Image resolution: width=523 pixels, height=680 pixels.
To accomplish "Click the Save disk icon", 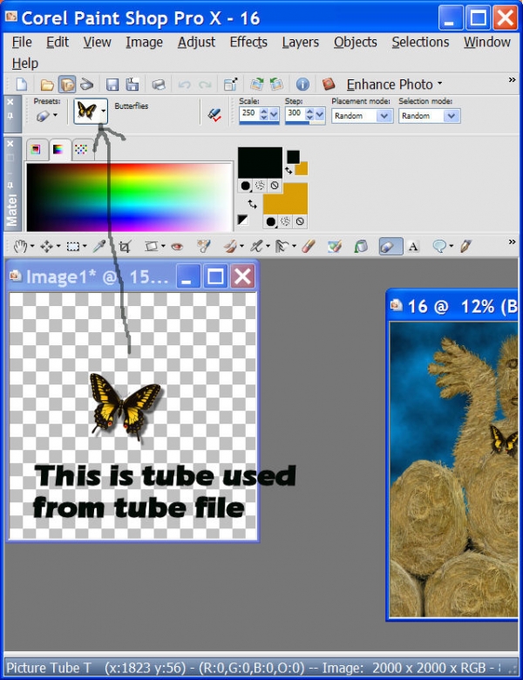I will click(112, 85).
